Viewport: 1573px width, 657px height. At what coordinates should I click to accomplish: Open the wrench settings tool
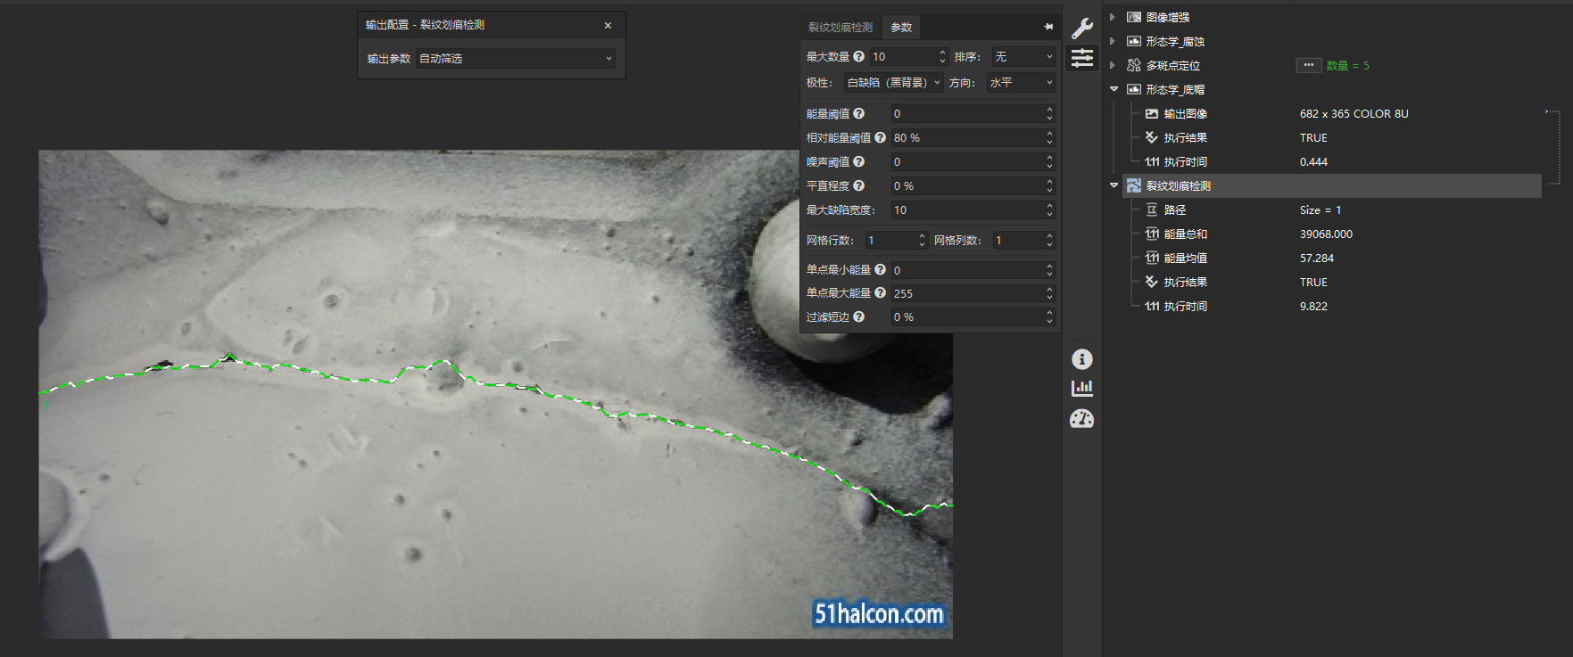tap(1081, 28)
